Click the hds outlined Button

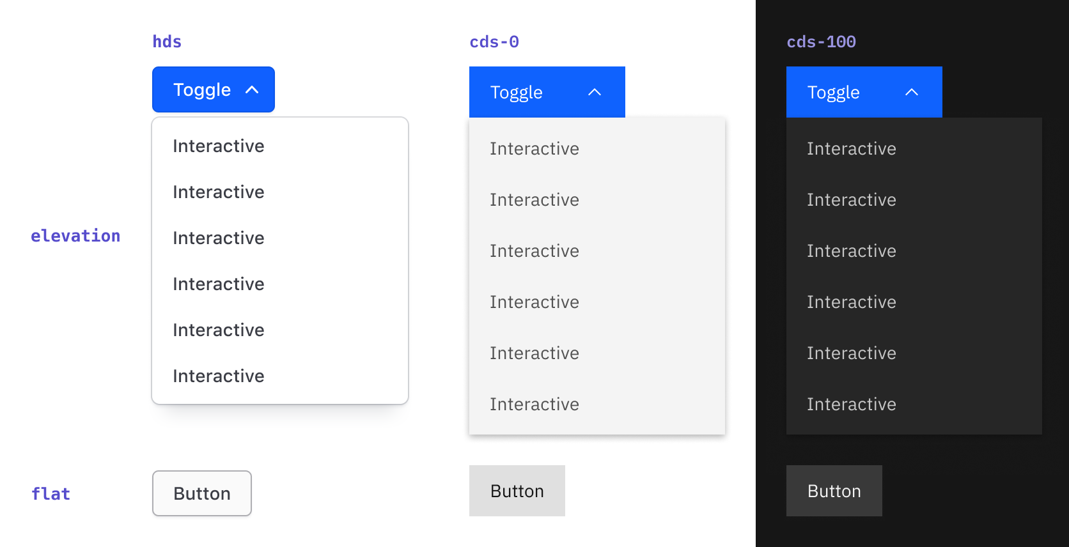coord(202,493)
